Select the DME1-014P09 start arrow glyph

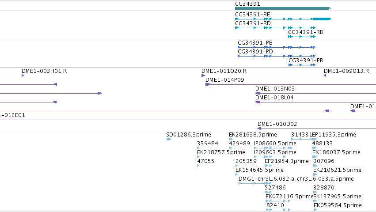208,84
